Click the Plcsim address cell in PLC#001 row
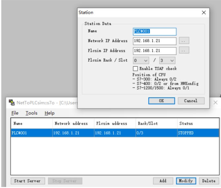The width and height of the screenshot is (221, 188). pos(115,133)
